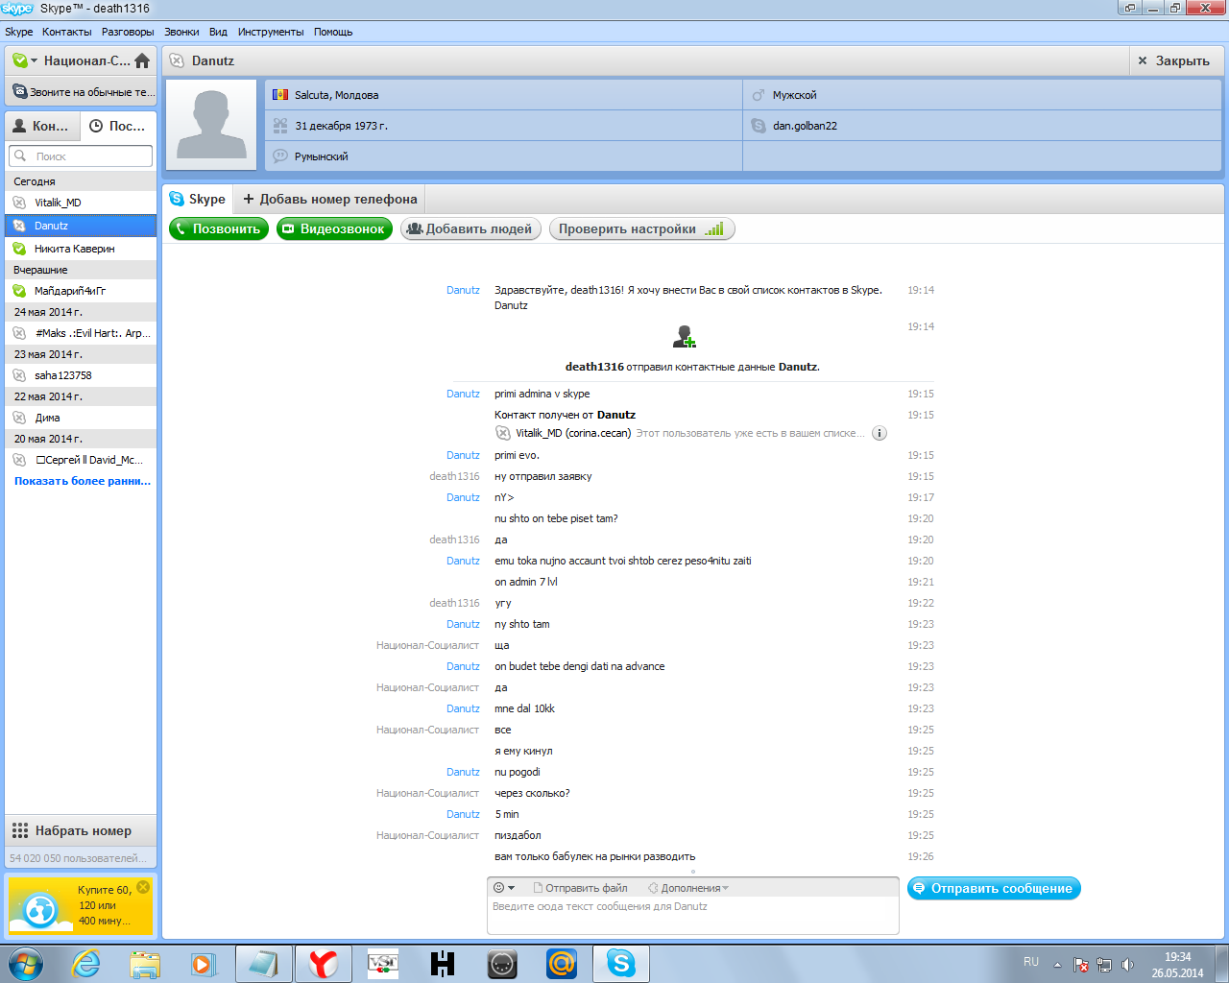Open the Skype menu
The image size is (1229, 983).
[19, 32]
